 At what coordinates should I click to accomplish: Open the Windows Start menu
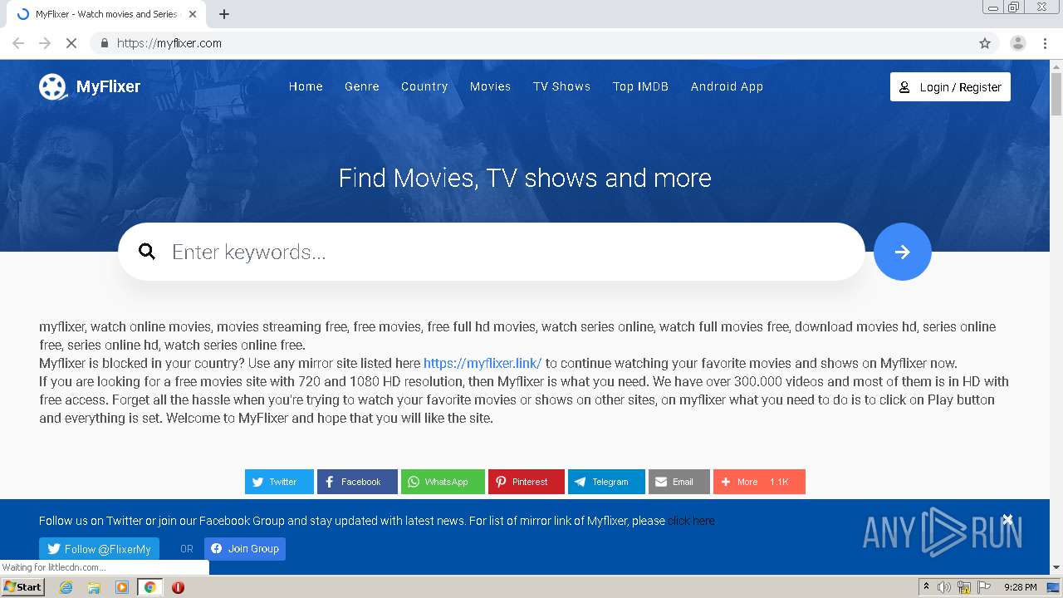[x=22, y=587]
